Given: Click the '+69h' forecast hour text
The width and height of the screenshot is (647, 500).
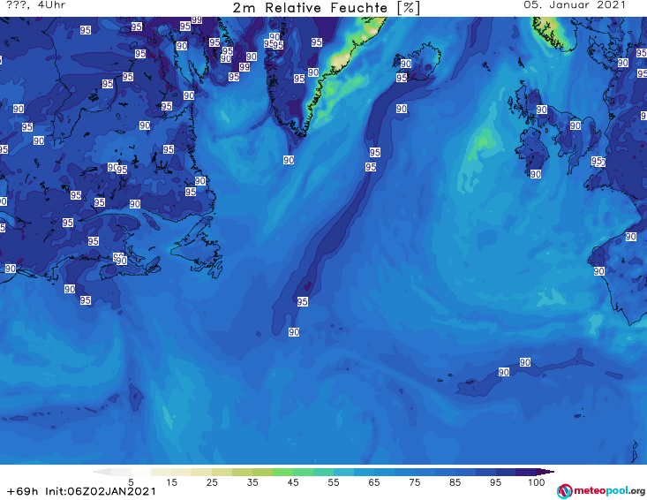Looking at the screenshot, I should coord(23,491).
